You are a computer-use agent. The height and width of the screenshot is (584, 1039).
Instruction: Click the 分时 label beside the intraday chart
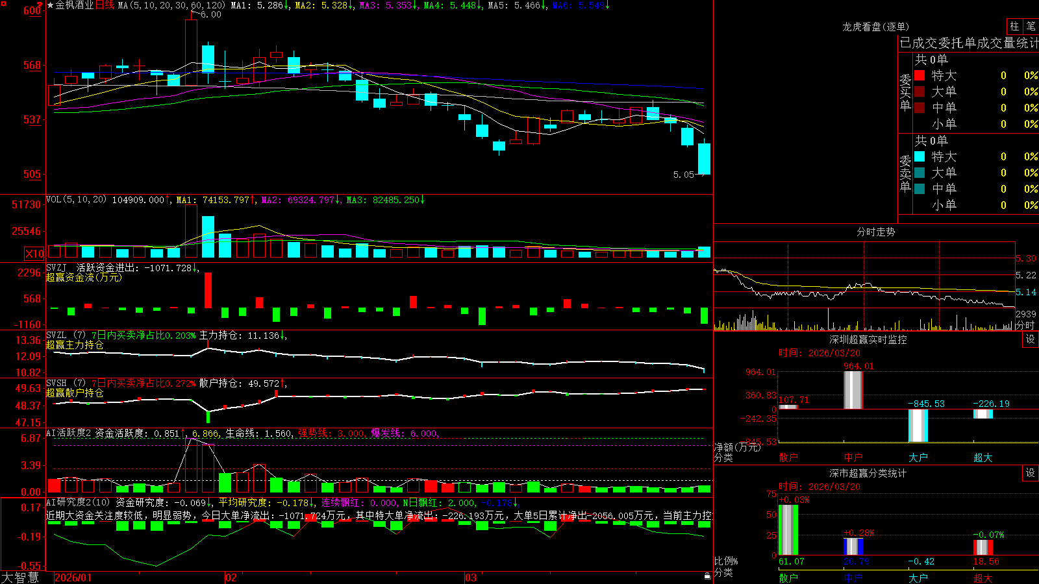tap(1025, 325)
